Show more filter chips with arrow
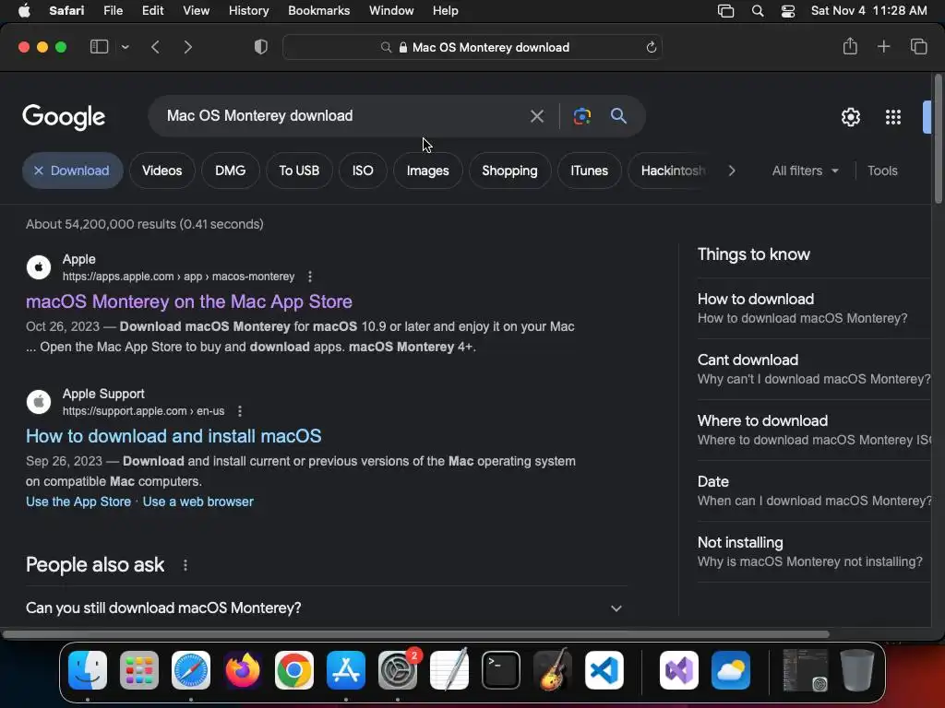This screenshot has width=945, height=708. pos(732,171)
